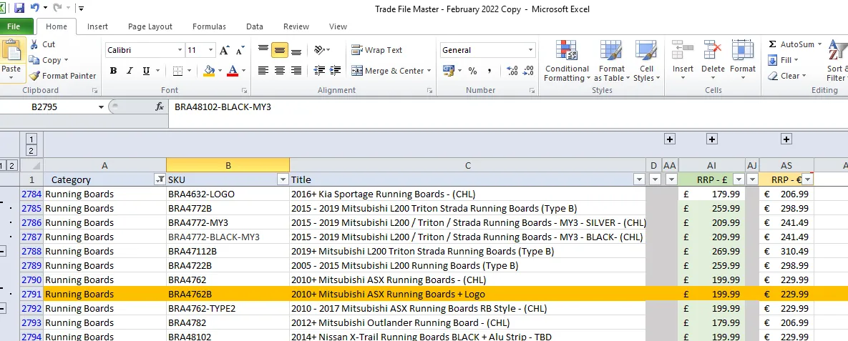Image resolution: width=848 pixels, height=341 pixels.
Task: Switch to the Insert tab
Action: pos(97,26)
